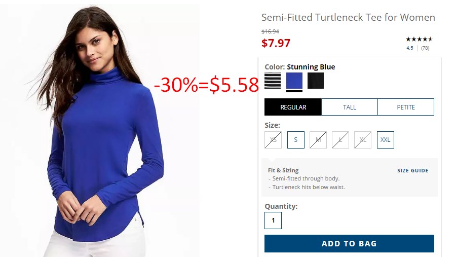Select size XXL
Image resolution: width=456 pixels, height=257 pixels.
tap(386, 140)
